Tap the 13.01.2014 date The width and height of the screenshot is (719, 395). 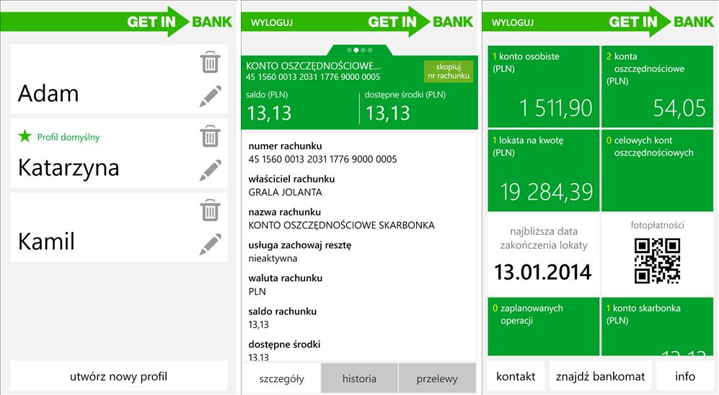click(x=543, y=272)
